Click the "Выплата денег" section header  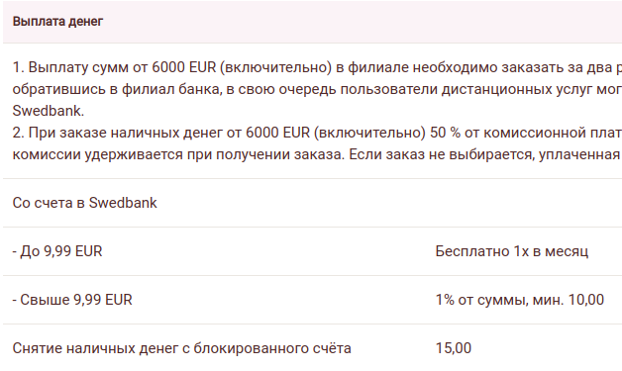pyautogui.click(x=57, y=22)
